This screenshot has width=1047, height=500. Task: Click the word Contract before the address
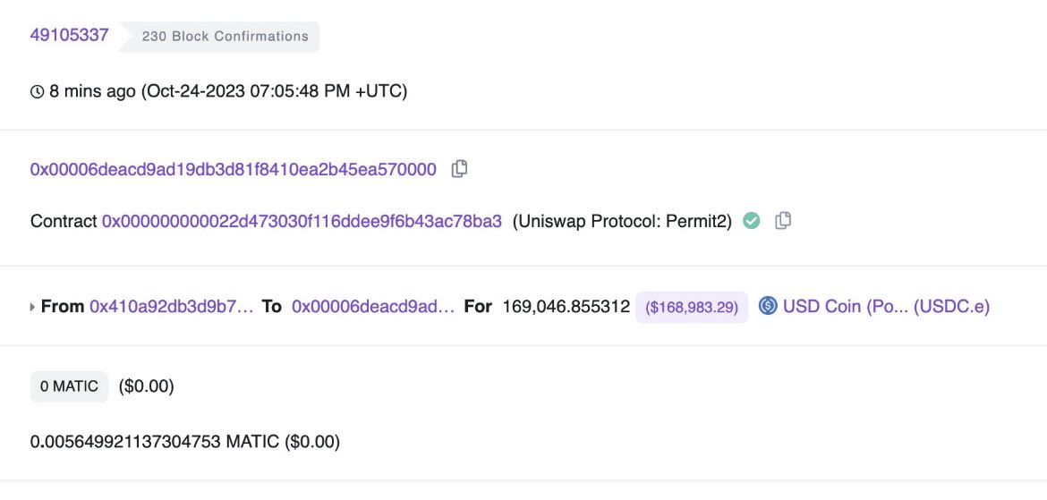(x=64, y=221)
